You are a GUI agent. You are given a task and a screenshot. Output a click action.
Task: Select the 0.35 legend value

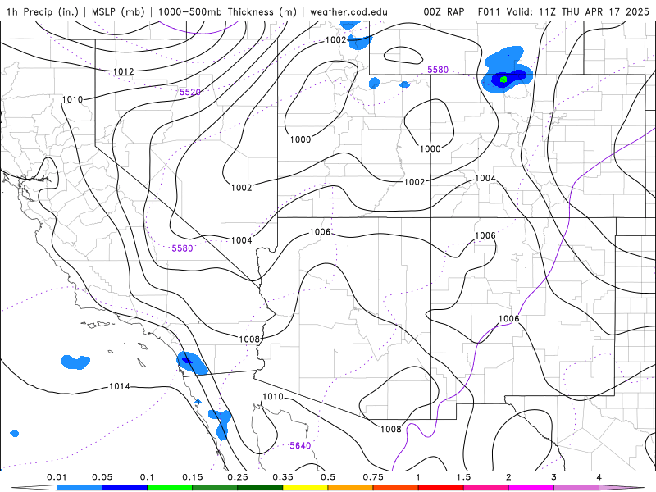(283, 477)
